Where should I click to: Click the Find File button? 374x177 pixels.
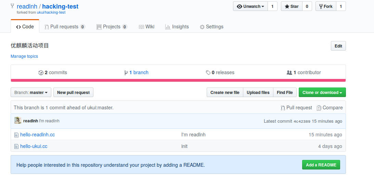pos(285,93)
